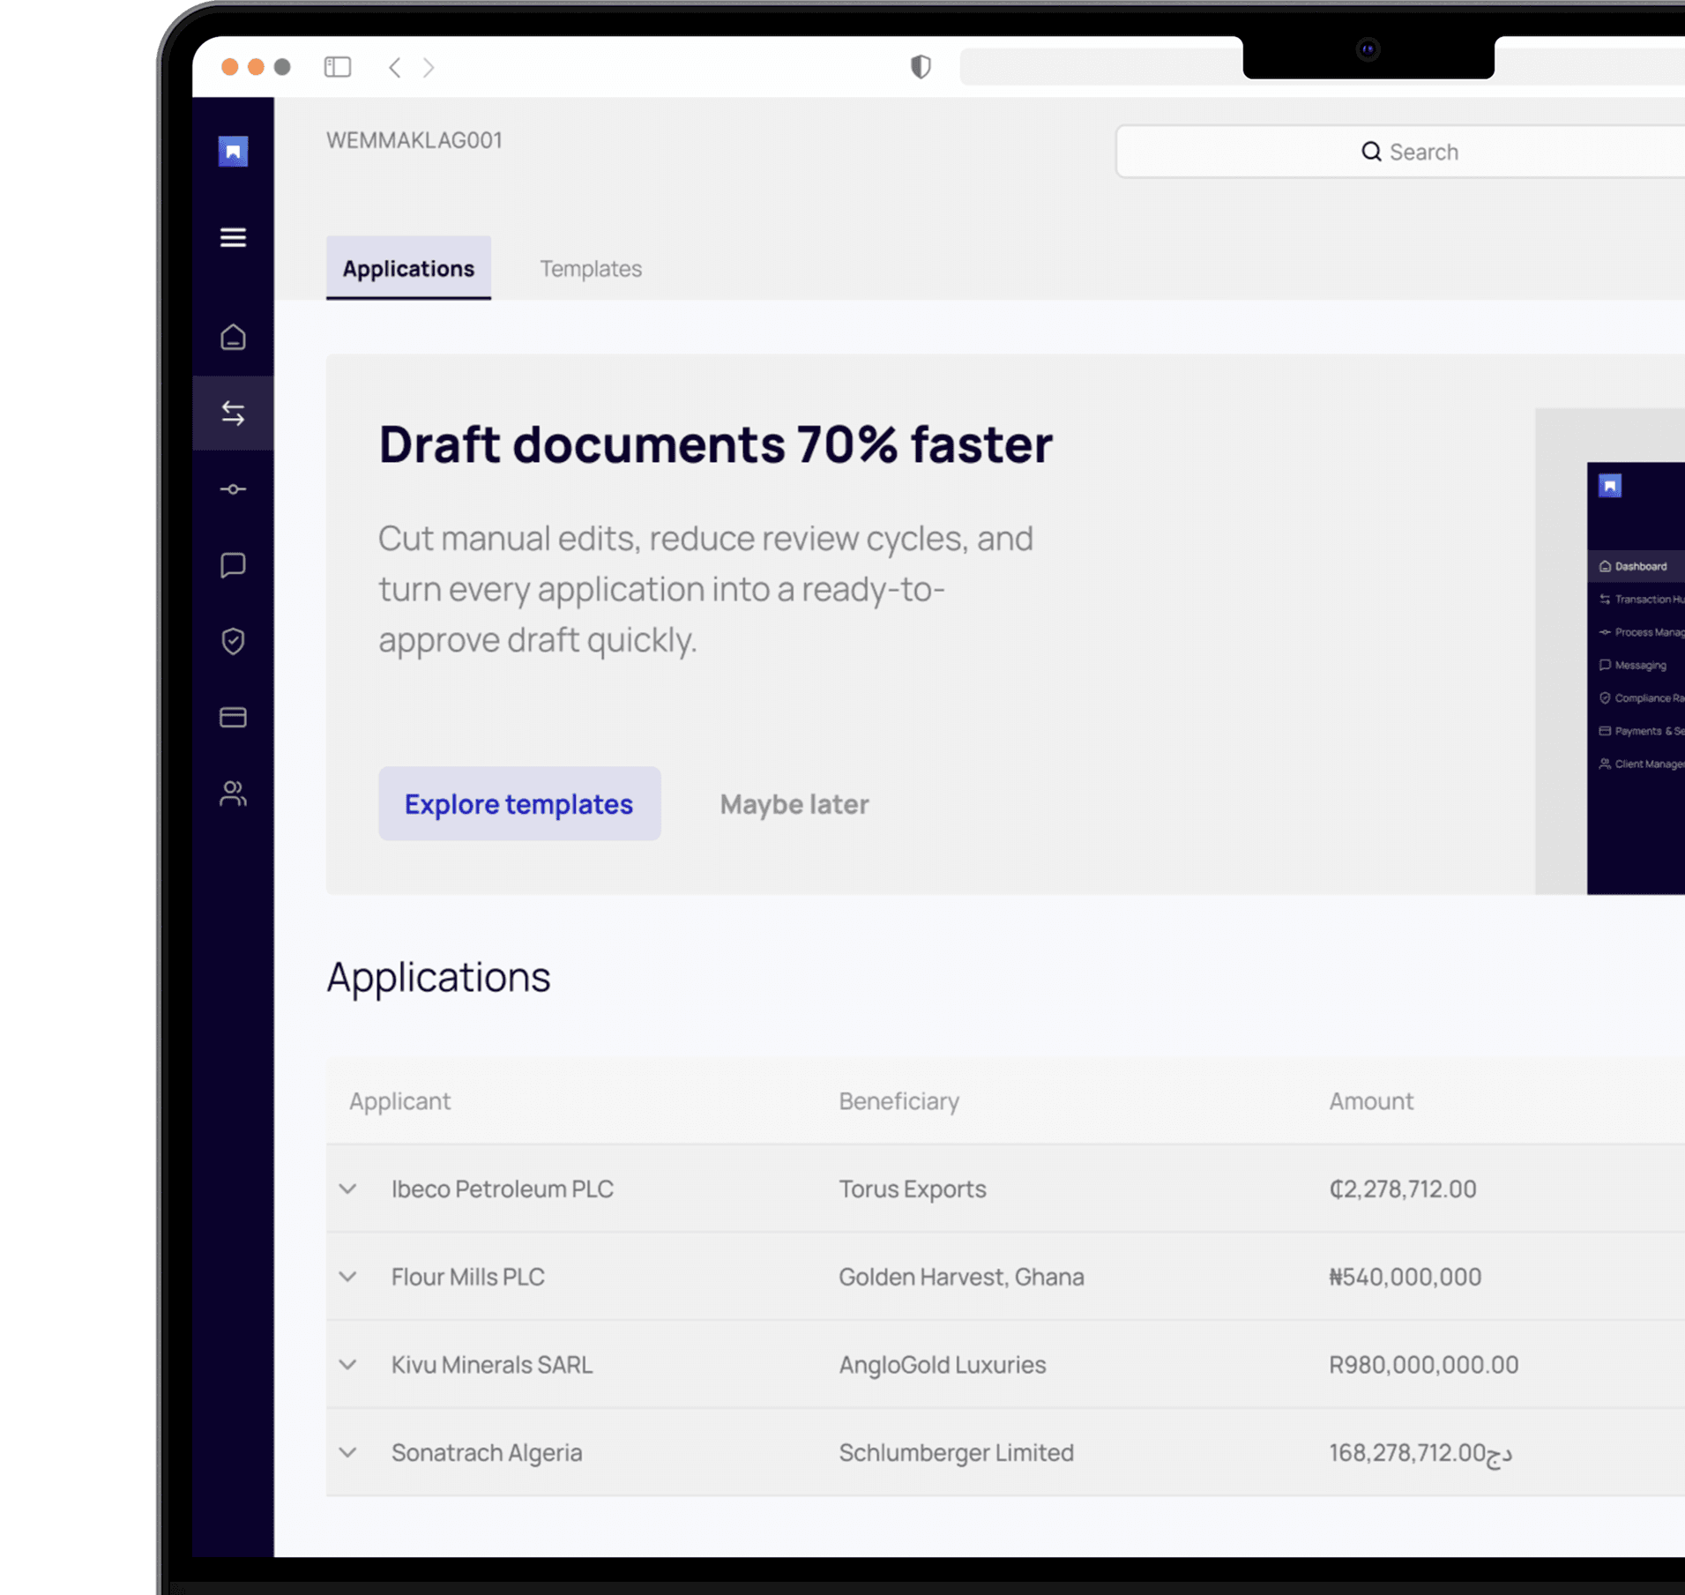Switch to the Templates tab
This screenshot has height=1595, width=1685.
(591, 269)
